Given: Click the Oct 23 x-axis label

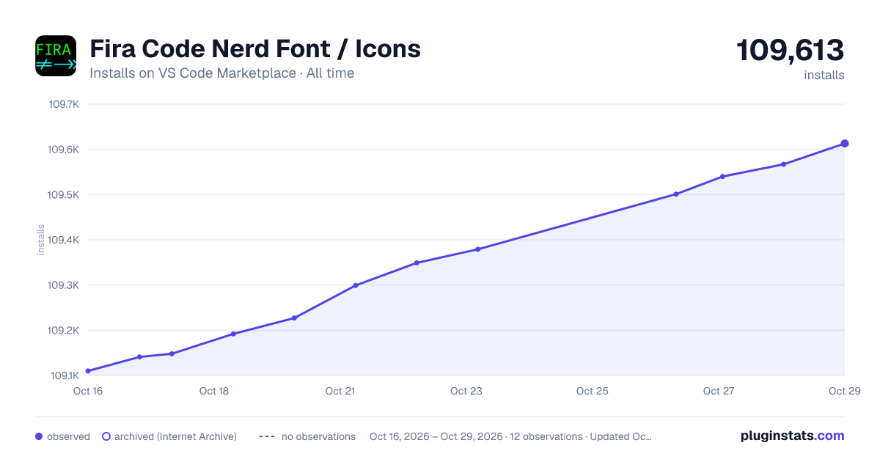Looking at the screenshot, I should (x=466, y=391).
